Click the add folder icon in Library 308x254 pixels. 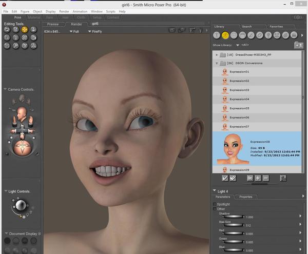coord(298,45)
